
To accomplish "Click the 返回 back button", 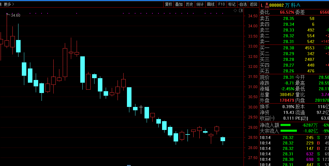I will coord(254,4).
